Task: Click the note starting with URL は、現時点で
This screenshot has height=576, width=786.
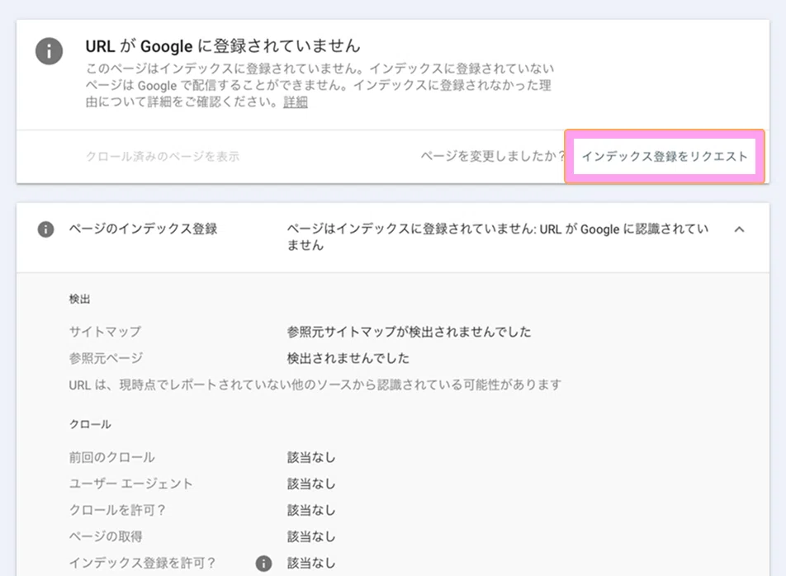Action: pyautogui.click(x=315, y=385)
